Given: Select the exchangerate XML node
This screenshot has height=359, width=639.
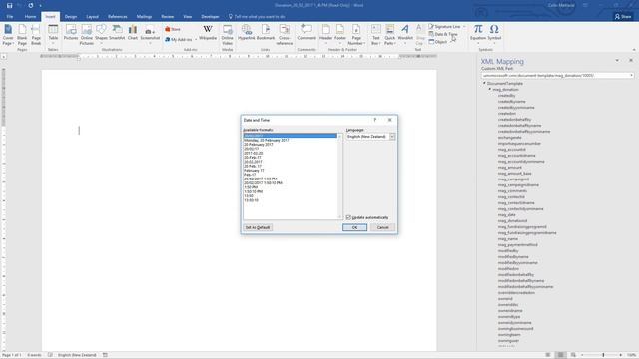Looking at the screenshot, I should 509,138.
